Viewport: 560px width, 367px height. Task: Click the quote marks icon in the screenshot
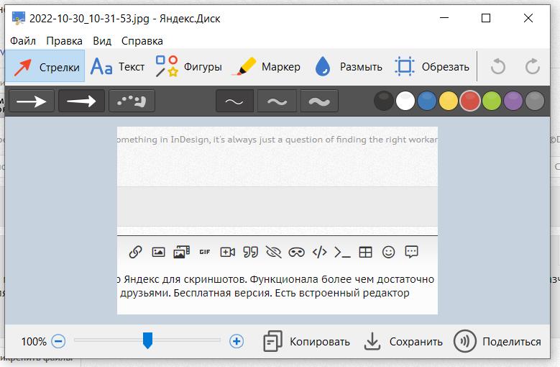point(251,253)
